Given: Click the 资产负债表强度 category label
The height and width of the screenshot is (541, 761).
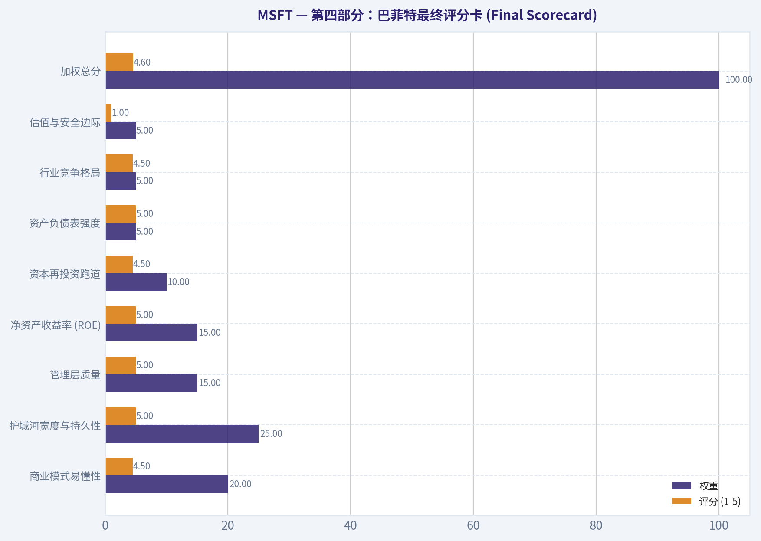Looking at the screenshot, I should pyautogui.click(x=65, y=223).
